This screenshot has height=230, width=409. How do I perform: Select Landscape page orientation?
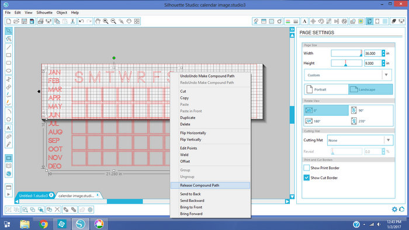click(370, 89)
